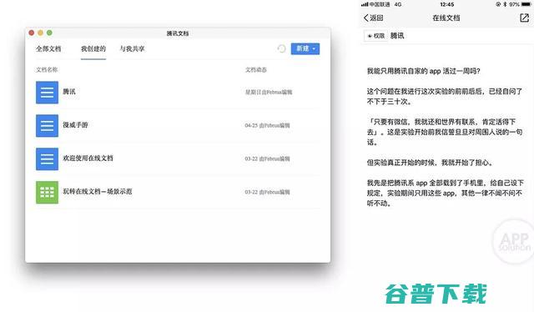Tap the back chevron 返回 on phone

[373, 18]
